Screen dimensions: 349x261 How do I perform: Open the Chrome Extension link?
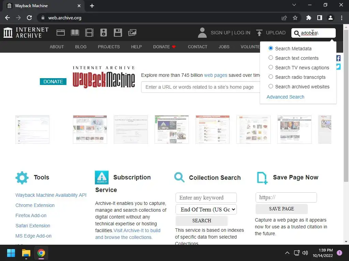pyautogui.click(x=35, y=205)
